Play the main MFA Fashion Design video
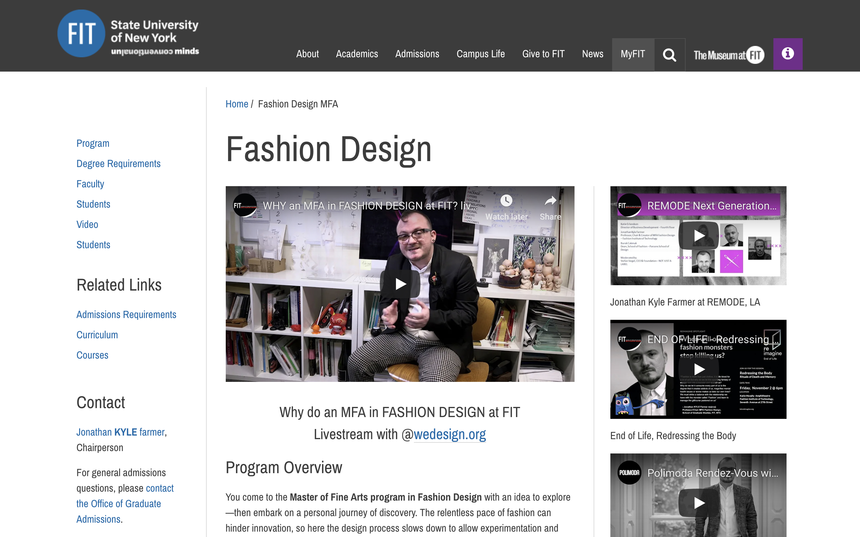The height and width of the screenshot is (537, 860). click(x=400, y=284)
